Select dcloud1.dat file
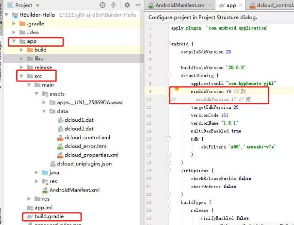294x225 pixels. point(79,120)
